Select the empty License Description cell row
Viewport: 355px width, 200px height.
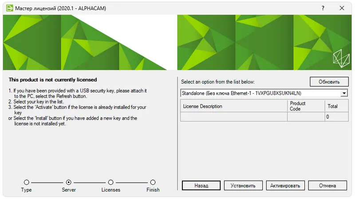point(234,117)
